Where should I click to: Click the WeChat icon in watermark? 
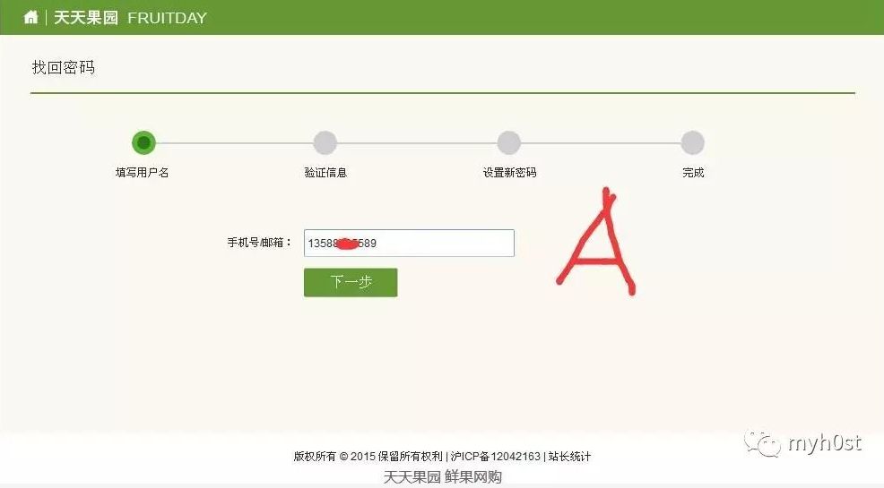click(762, 443)
